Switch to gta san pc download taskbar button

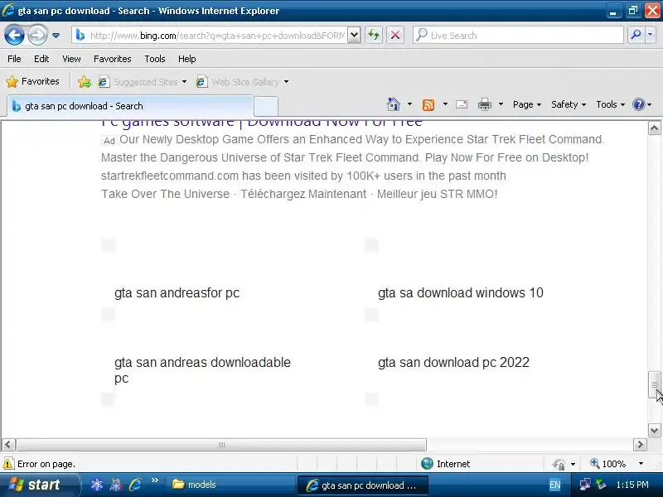[x=363, y=485]
